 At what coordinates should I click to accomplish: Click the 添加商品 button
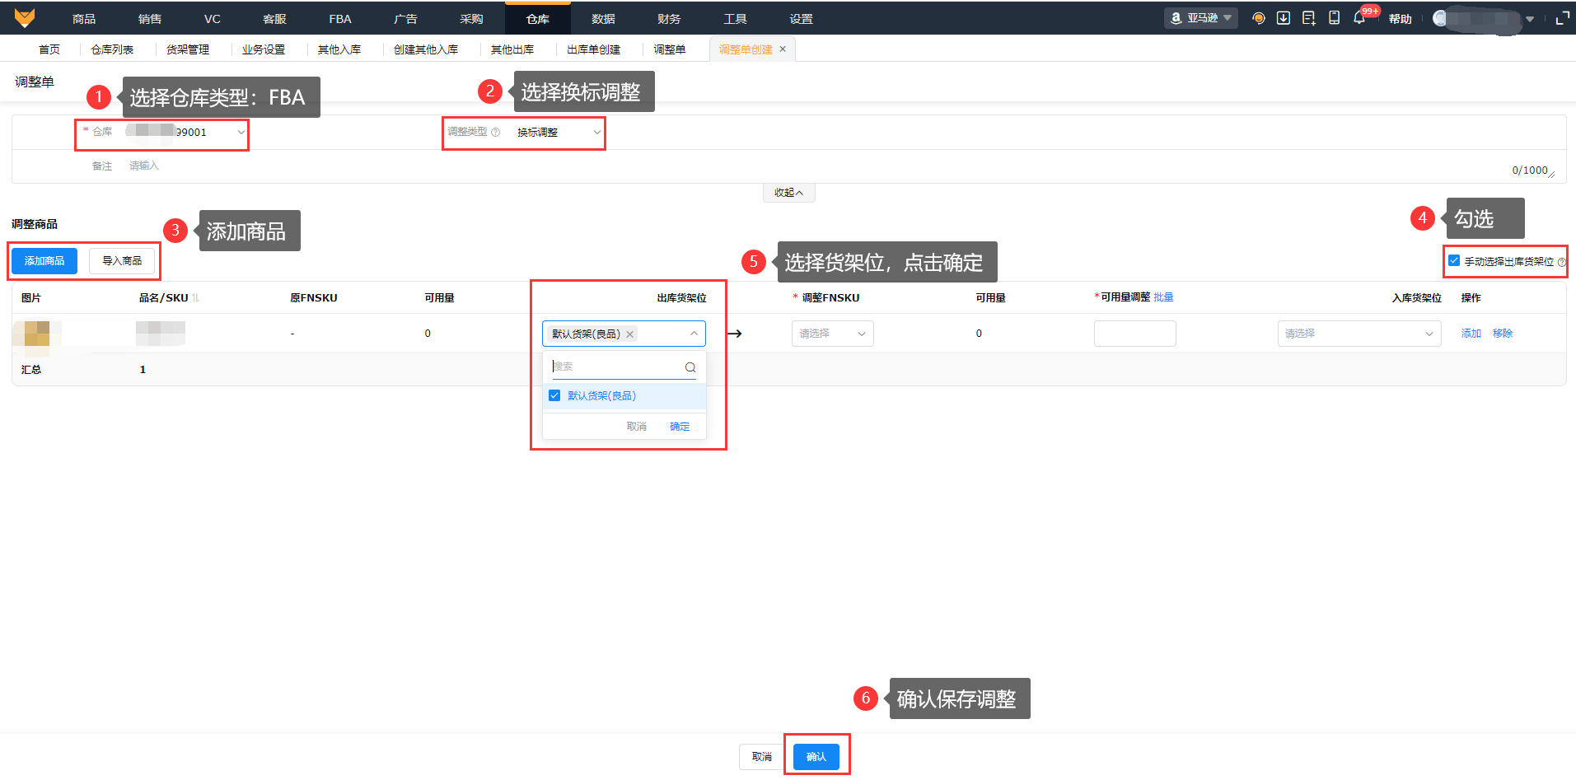point(44,261)
